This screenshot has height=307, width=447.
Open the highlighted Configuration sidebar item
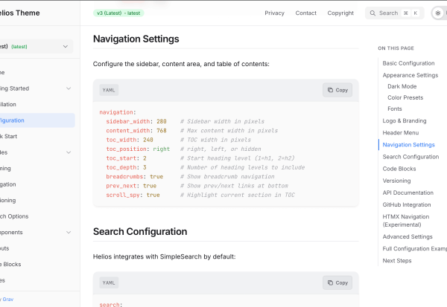(x=37, y=120)
